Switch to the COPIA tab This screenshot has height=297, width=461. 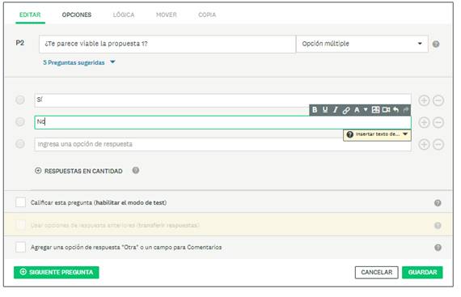click(207, 15)
